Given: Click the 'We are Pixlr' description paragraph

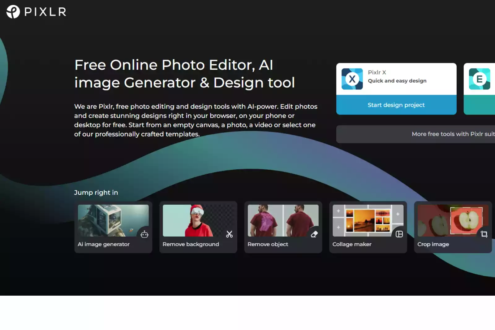Looking at the screenshot, I should [x=196, y=120].
